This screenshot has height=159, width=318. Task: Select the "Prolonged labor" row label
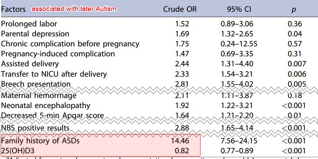click(x=29, y=24)
